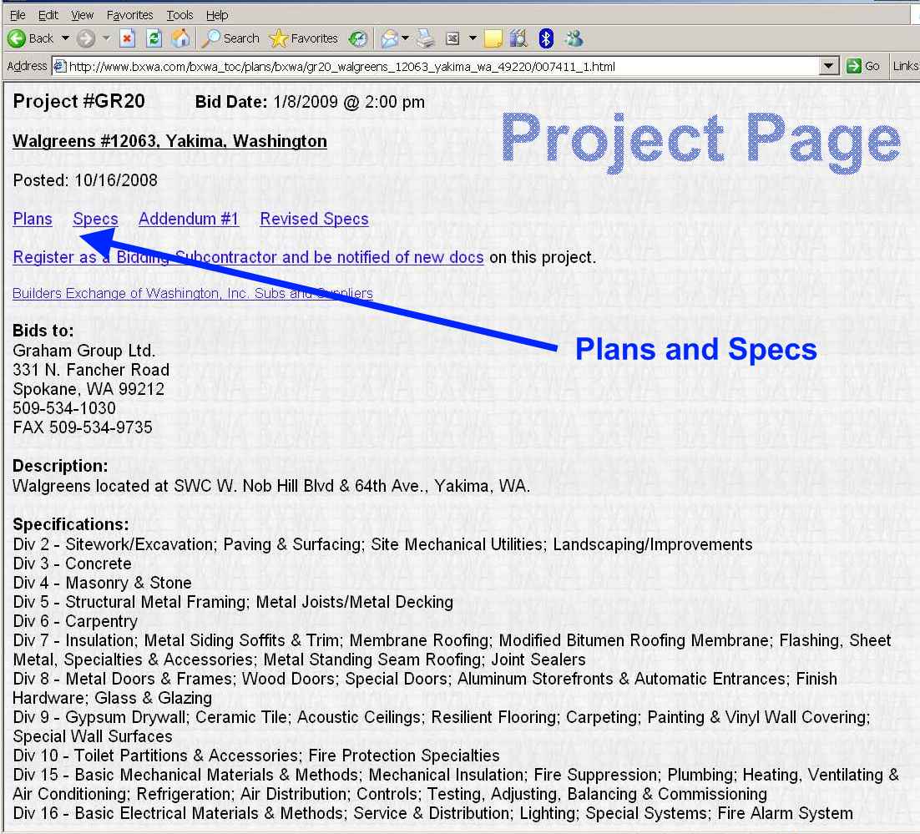Image resolution: width=920 pixels, height=834 pixels.
Task: Open the Messenger icon in the toolbar
Action: [x=574, y=38]
